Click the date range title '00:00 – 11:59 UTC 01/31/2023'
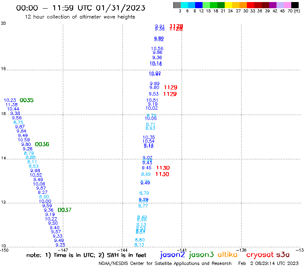 click(x=81, y=8)
